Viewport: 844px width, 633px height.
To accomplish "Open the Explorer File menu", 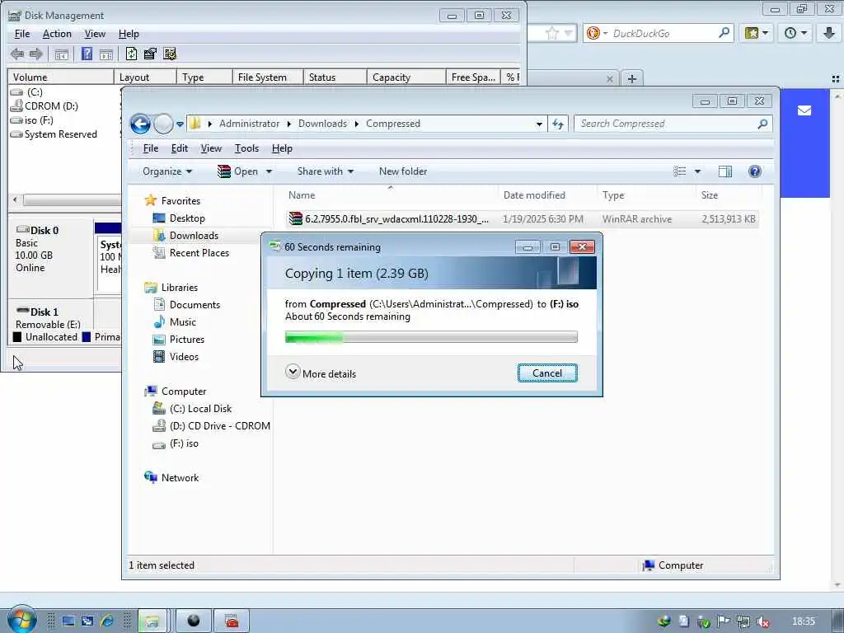I will tap(150, 148).
